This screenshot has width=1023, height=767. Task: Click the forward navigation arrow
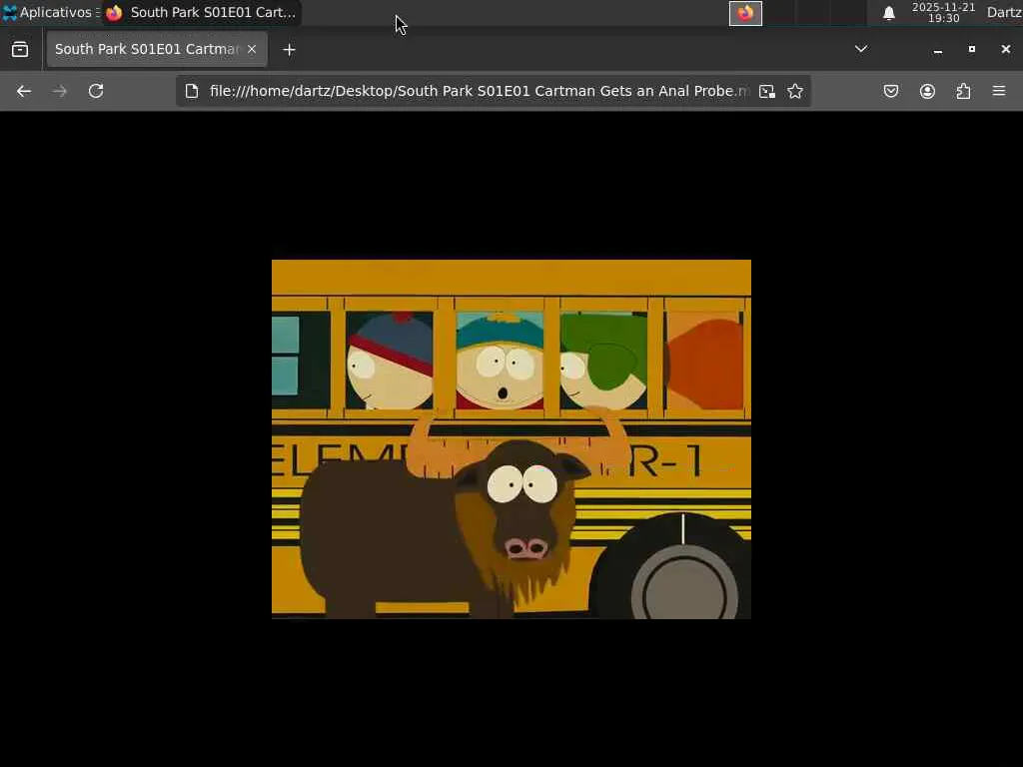[x=59, y=91]
